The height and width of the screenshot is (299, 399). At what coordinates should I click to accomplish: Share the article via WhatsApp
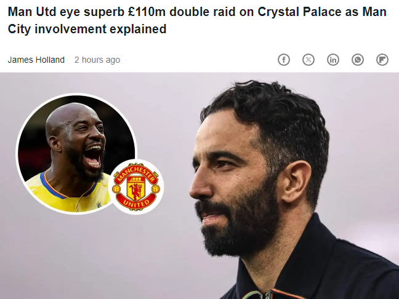[x=358, y=60]
